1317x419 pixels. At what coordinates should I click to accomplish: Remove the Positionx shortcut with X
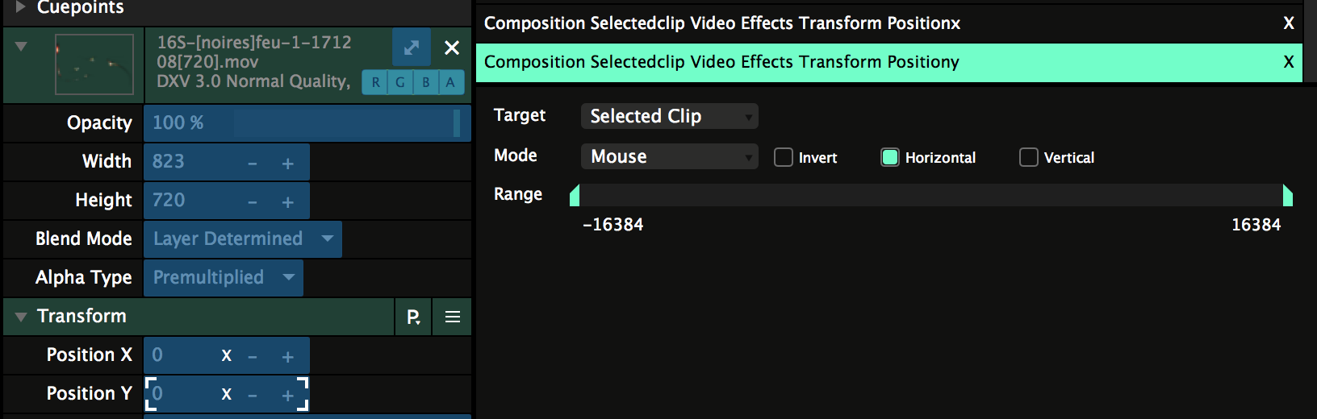pyautogui.click(x=1289, y=23)
